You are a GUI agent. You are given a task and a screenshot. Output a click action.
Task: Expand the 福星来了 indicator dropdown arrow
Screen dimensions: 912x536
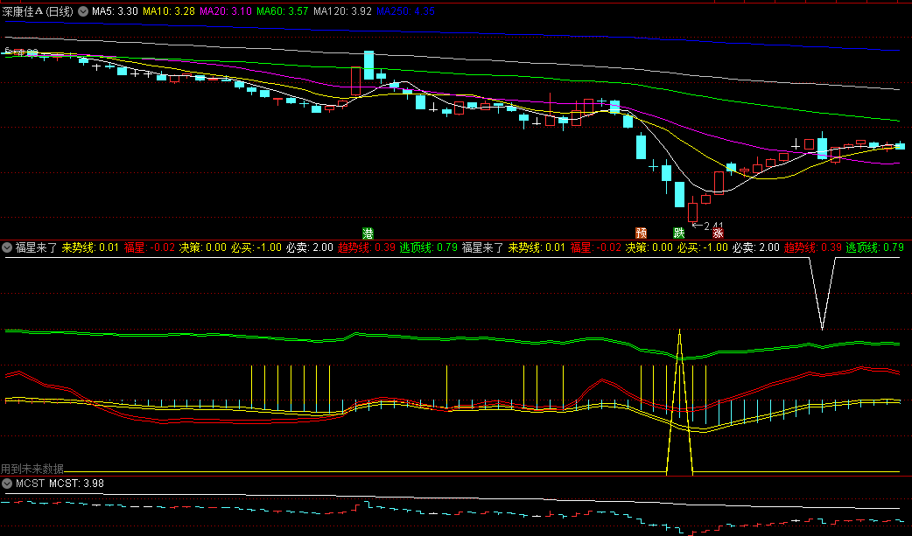pyautogui.click(x=7, y=247)
